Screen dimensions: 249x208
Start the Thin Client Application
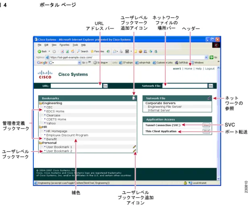coord(206,131)
